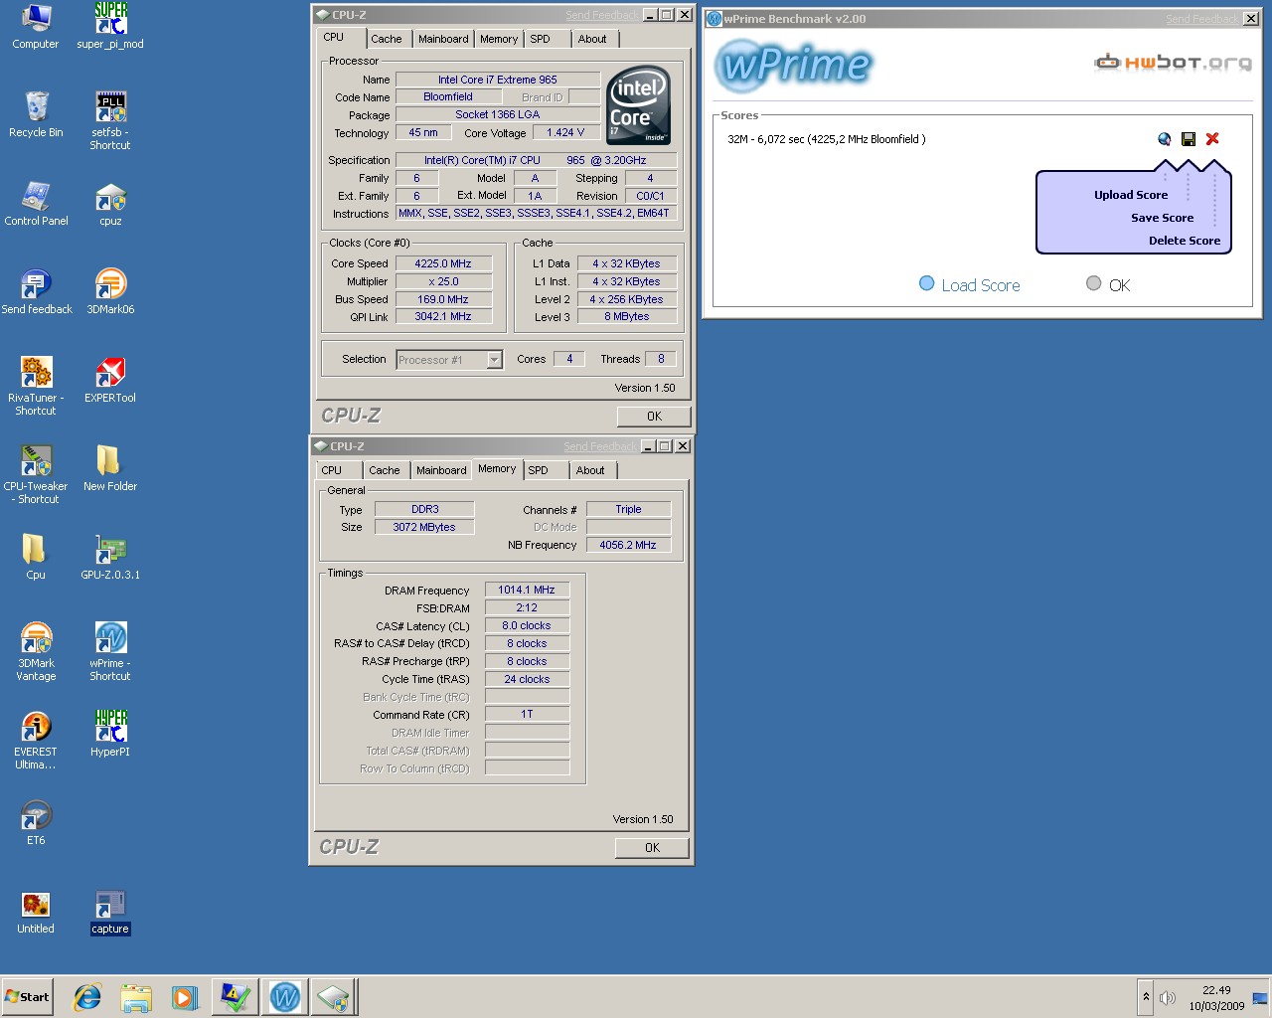
Task: Select the Load Score radio option
Action: [x=970, y=284]
